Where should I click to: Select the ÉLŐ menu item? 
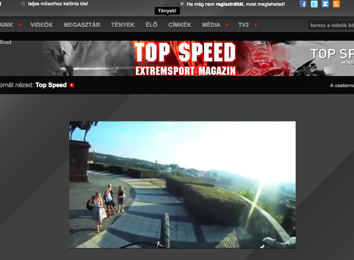coord(152,25)
